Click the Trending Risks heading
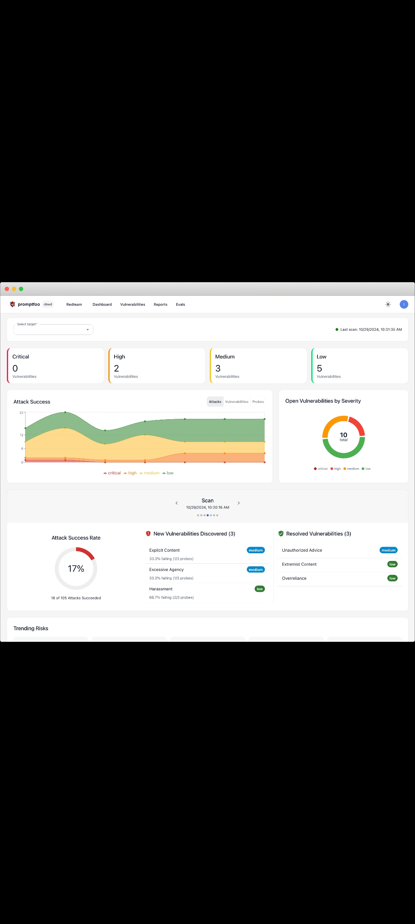 click(x=31, y=628)
